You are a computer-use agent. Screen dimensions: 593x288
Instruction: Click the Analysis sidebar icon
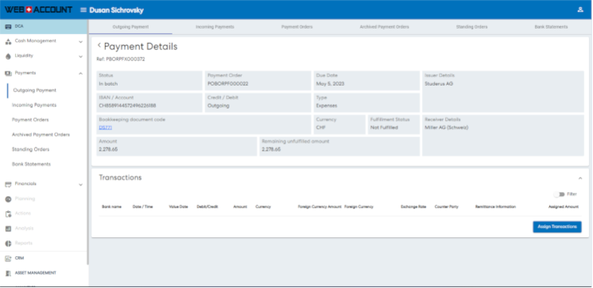[x=8, y=228]
